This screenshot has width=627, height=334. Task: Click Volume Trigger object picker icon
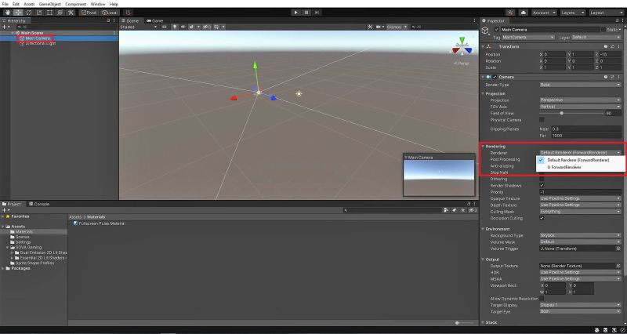pyautogui.click(x=618, y=249)
